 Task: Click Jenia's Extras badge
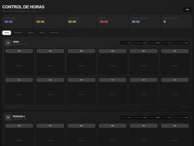[x=126, y=43]
